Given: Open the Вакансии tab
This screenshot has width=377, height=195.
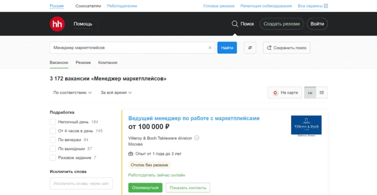Looking at the screenshot, I should click(x=59, y=63).
